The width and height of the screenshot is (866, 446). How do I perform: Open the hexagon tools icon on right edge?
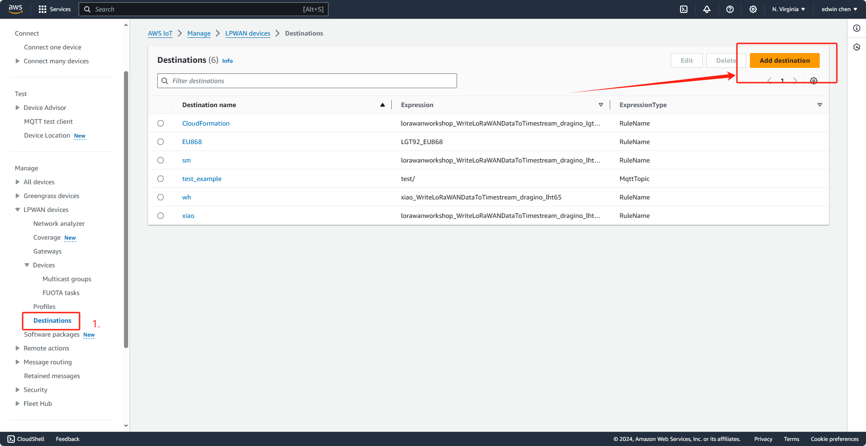857,47
